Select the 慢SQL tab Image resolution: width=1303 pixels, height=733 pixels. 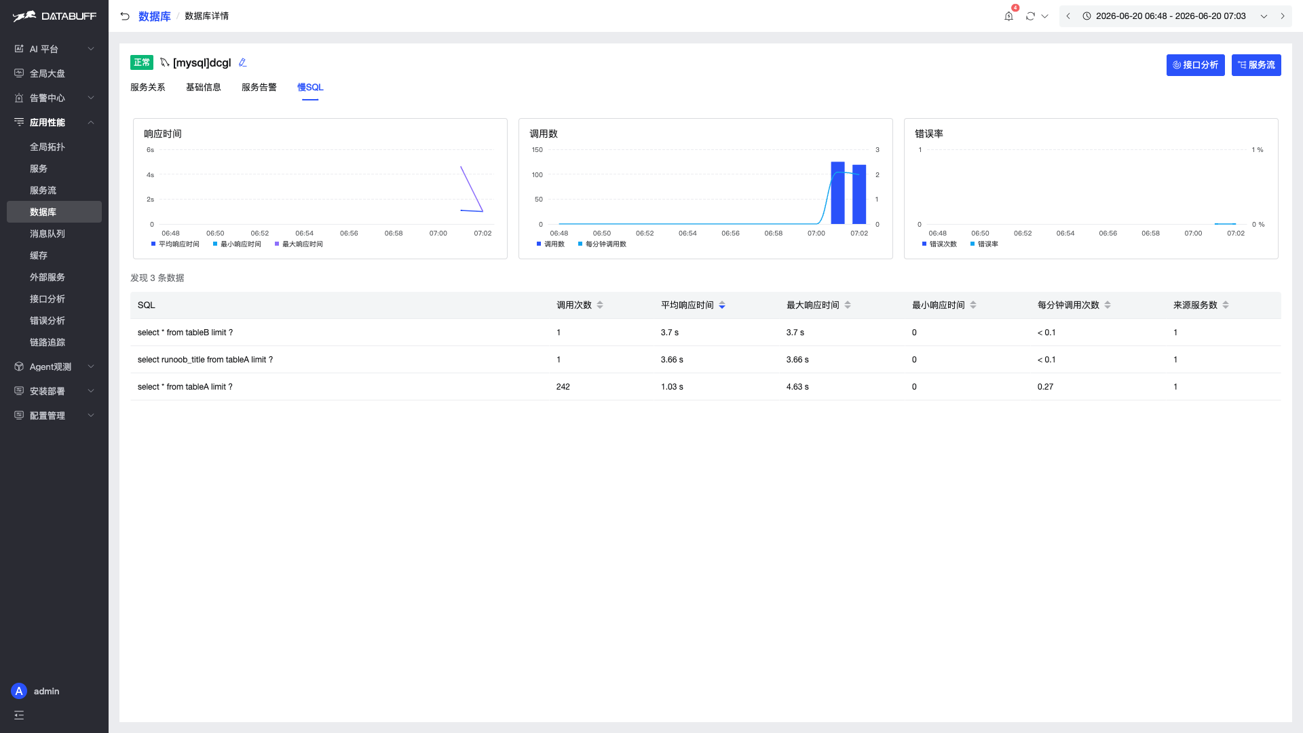click(x=310, y=88)
